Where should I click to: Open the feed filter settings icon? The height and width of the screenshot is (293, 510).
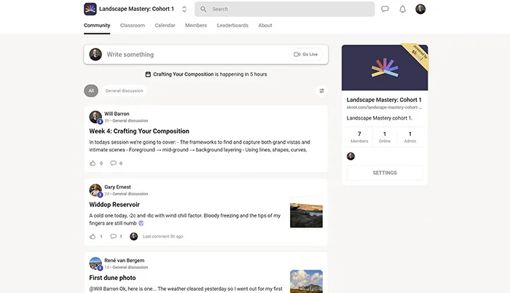[321, 91]
